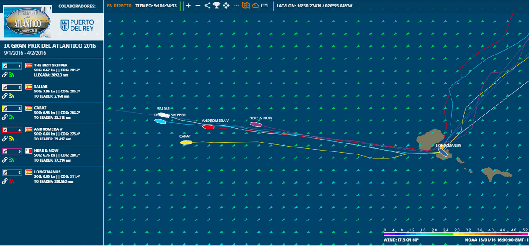Open the trophy rankings icon
Image resolution: width=529 pixels, height=246 pixels.
(x=216, y=6)
